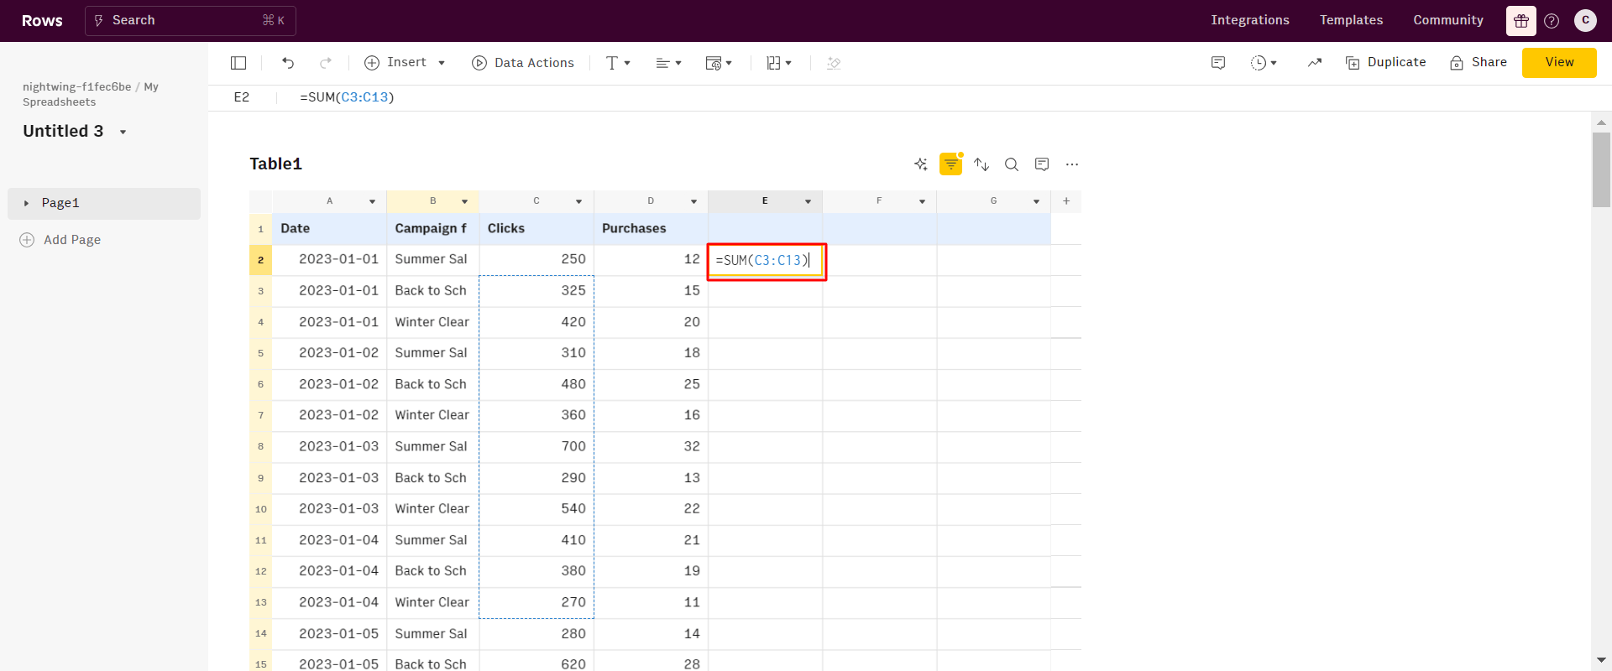
Task: Select row header number 10
Action: click(260, 509)
